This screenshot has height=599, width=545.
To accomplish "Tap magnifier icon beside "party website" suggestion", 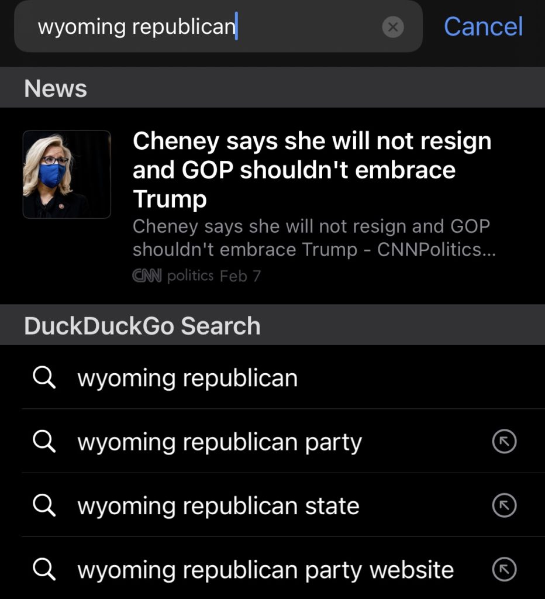I will tap(44, 570).
